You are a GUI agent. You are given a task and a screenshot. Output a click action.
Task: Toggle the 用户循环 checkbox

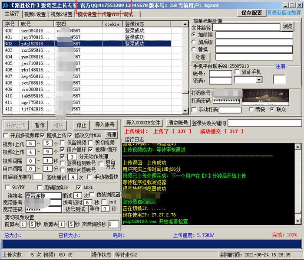tap(63, 149)
